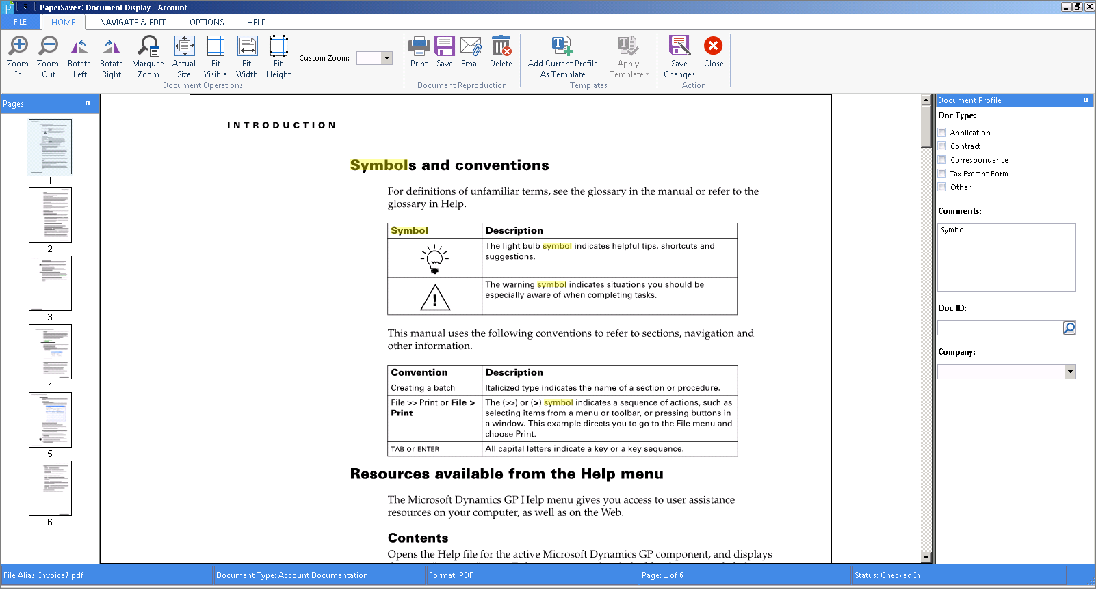This screenshot has width=1096, height=589.
Task: Click the Doc ID input field
Action: [1000, 328]
